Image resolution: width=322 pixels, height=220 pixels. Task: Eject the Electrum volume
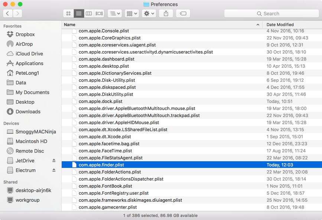click(54, 170)
